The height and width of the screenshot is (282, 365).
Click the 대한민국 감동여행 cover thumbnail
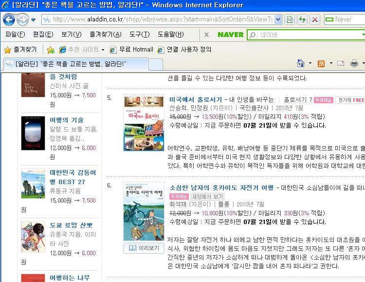pyautogui.click(x=33, y=184)
